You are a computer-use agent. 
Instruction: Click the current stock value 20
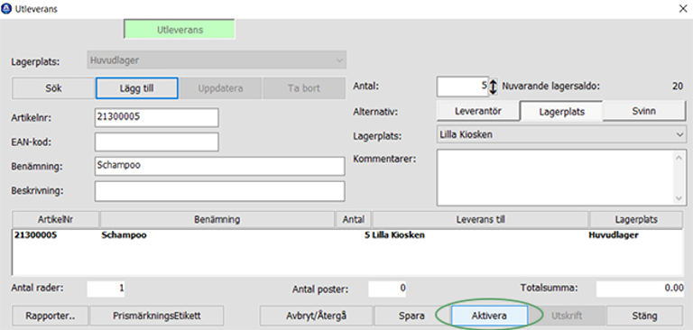click(678, 87)
